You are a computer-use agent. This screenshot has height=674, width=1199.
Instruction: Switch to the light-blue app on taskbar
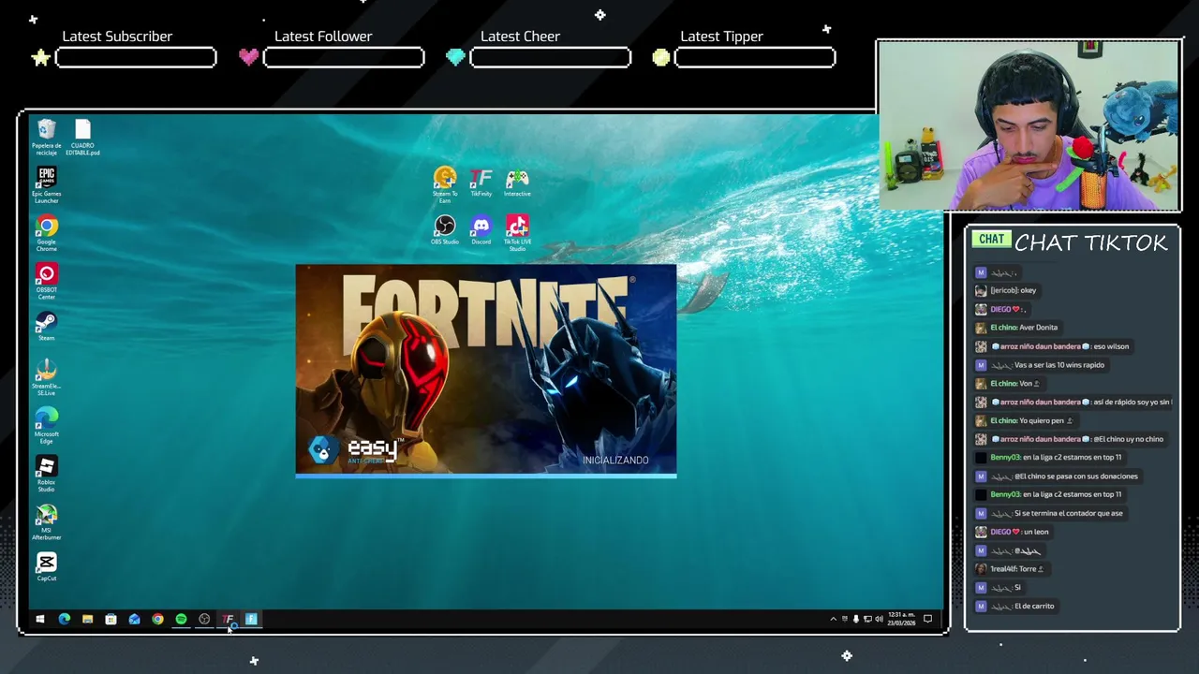251,619
